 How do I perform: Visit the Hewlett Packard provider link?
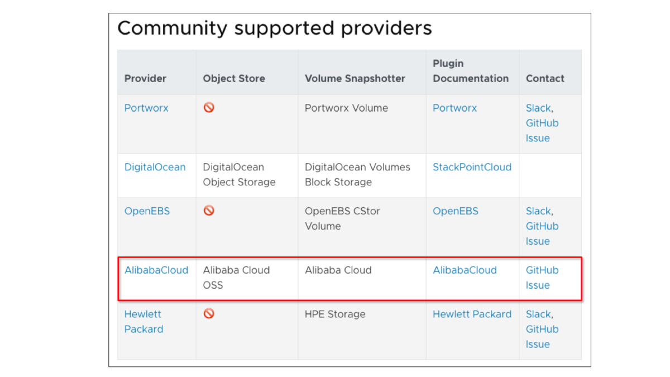(143, 322)
